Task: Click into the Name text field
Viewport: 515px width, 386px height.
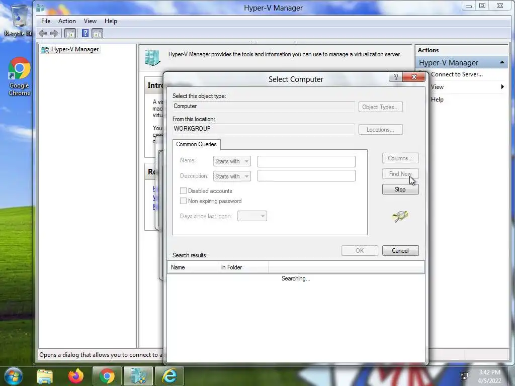Action: click(306, 161)
